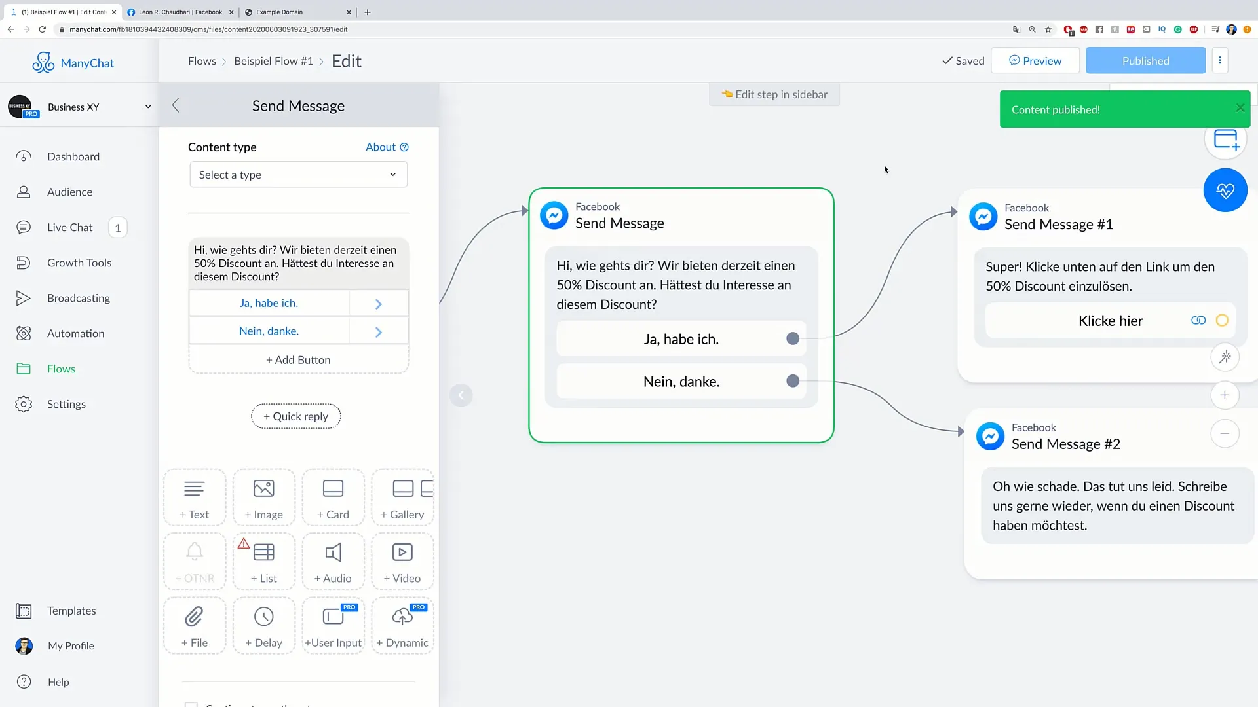Click the Flows menu item
Screen dimensions: 1258x707
click(x=62, y=369)
